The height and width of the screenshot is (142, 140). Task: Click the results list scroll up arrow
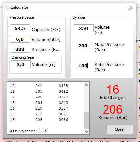(x=86, y=85)
